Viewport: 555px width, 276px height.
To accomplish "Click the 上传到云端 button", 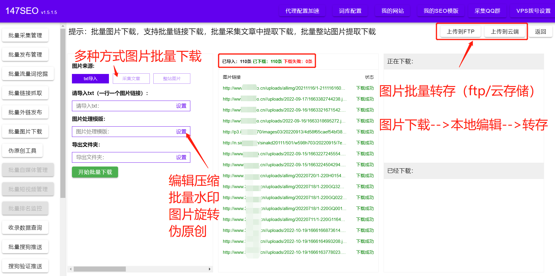I will [x=505, y=31].
